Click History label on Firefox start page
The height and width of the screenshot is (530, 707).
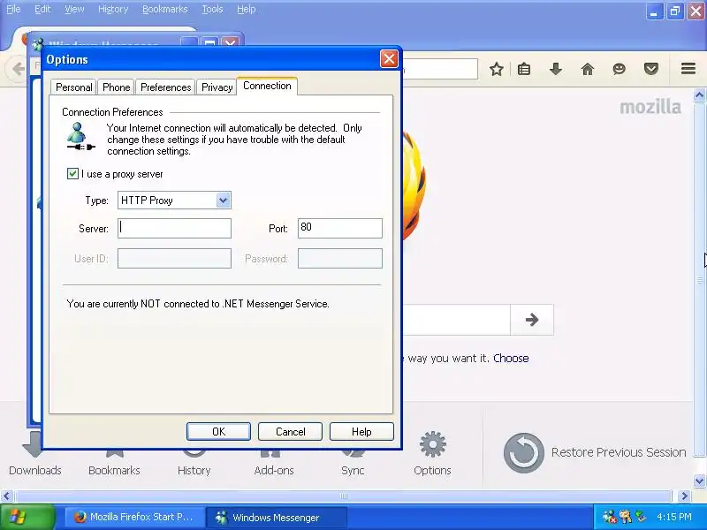(194, 471)
